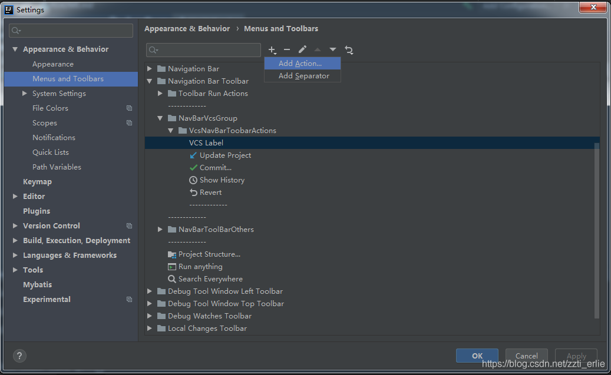Collapse the Appearance & Behavior section
Viewport: 611px width, 375px height.
coord(15,49)
